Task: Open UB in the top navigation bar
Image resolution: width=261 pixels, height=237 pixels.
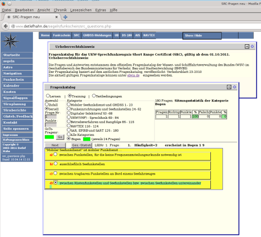Action: pos(116,35)
